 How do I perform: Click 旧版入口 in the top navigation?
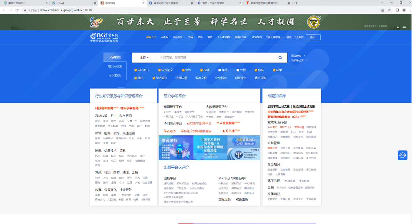pyautogui.click(x=151, y=37)
